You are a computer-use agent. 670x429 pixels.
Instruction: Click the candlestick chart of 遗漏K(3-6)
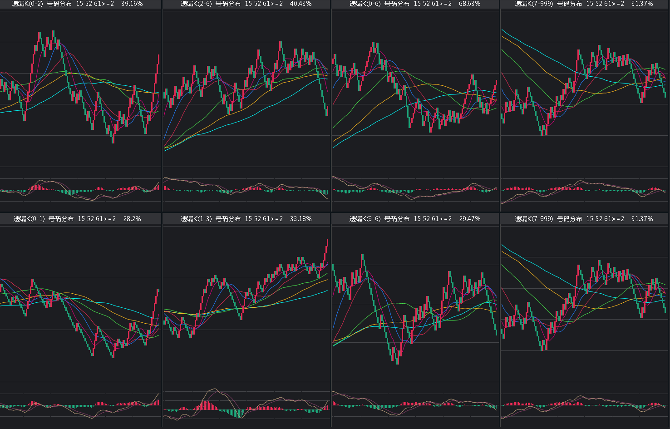pos(415,303)
